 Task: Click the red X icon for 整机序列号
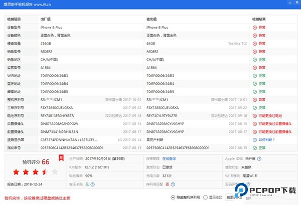click(x=255, y=100)
